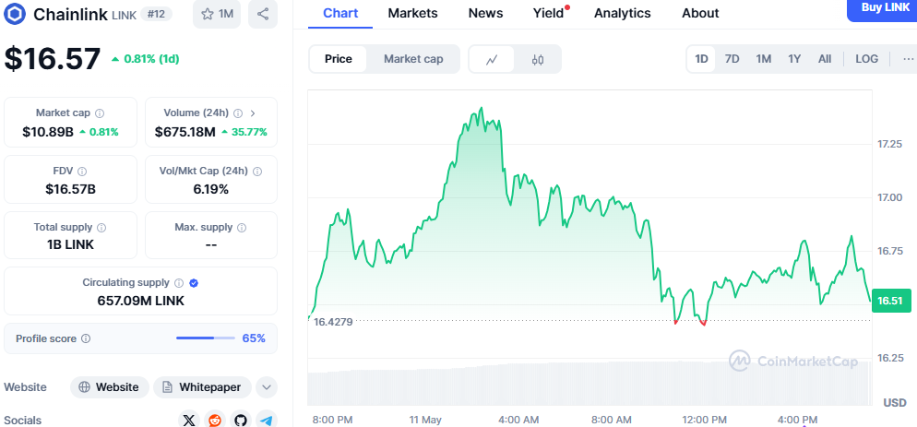The image size is (917, 427).
Task: Open Chainlink's GitHub social link
Action: click(x=241, y=420)
